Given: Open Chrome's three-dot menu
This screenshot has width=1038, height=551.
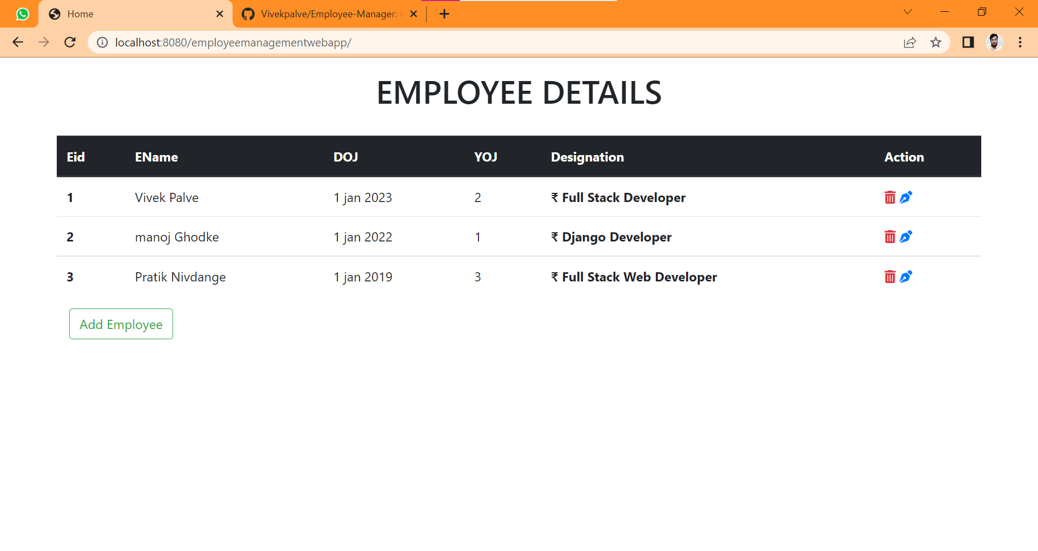Looking at the screenshot, I should point(1020,42).
